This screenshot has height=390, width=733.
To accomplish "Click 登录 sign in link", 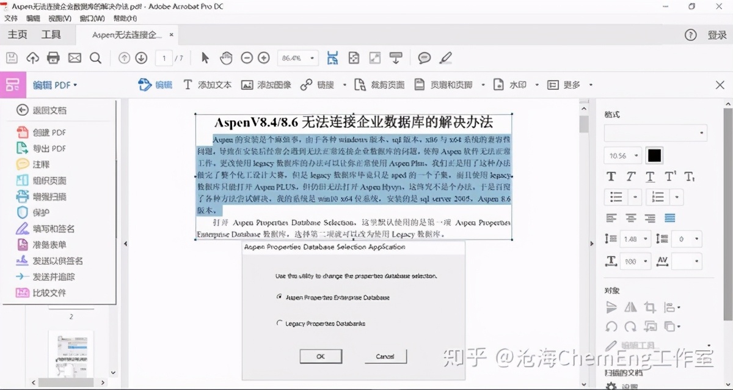I will [x=717, y=35].
